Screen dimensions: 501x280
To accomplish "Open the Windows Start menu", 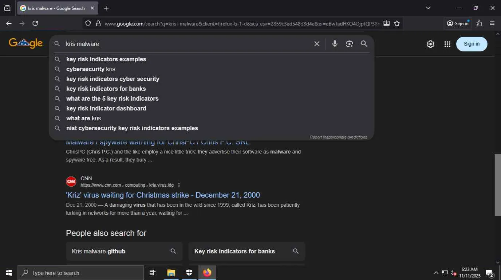I will pos(9,273).
